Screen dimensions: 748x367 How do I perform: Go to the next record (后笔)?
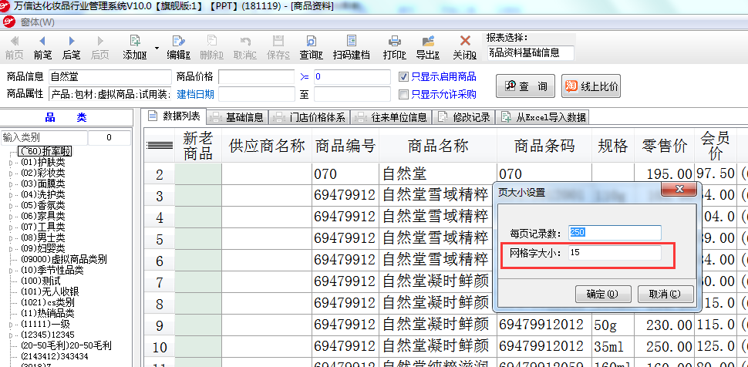[x=72, y=48]
